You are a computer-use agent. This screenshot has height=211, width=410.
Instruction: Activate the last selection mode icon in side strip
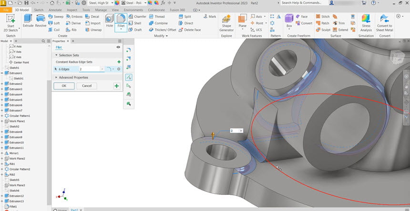[128, 104]
